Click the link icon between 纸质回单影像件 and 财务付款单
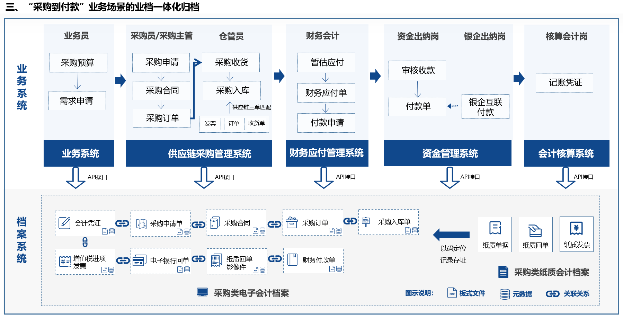This screenshot has height=318, width=623. point(275,259)
